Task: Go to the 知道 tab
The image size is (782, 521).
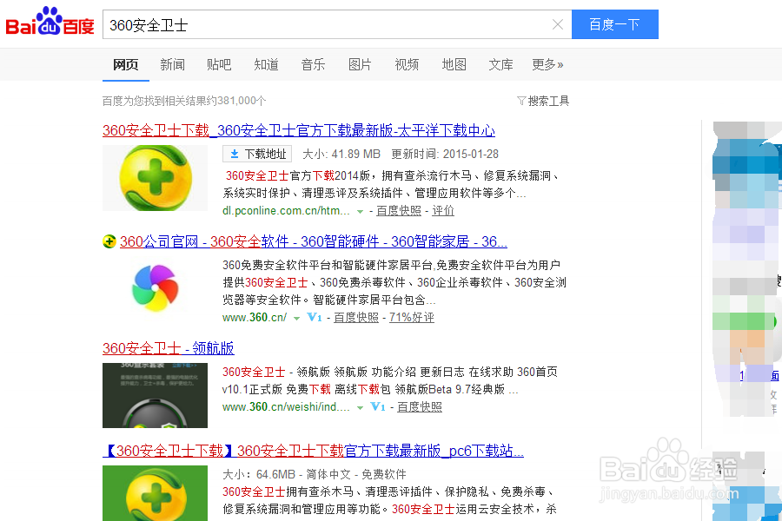Action: [267, 65]
